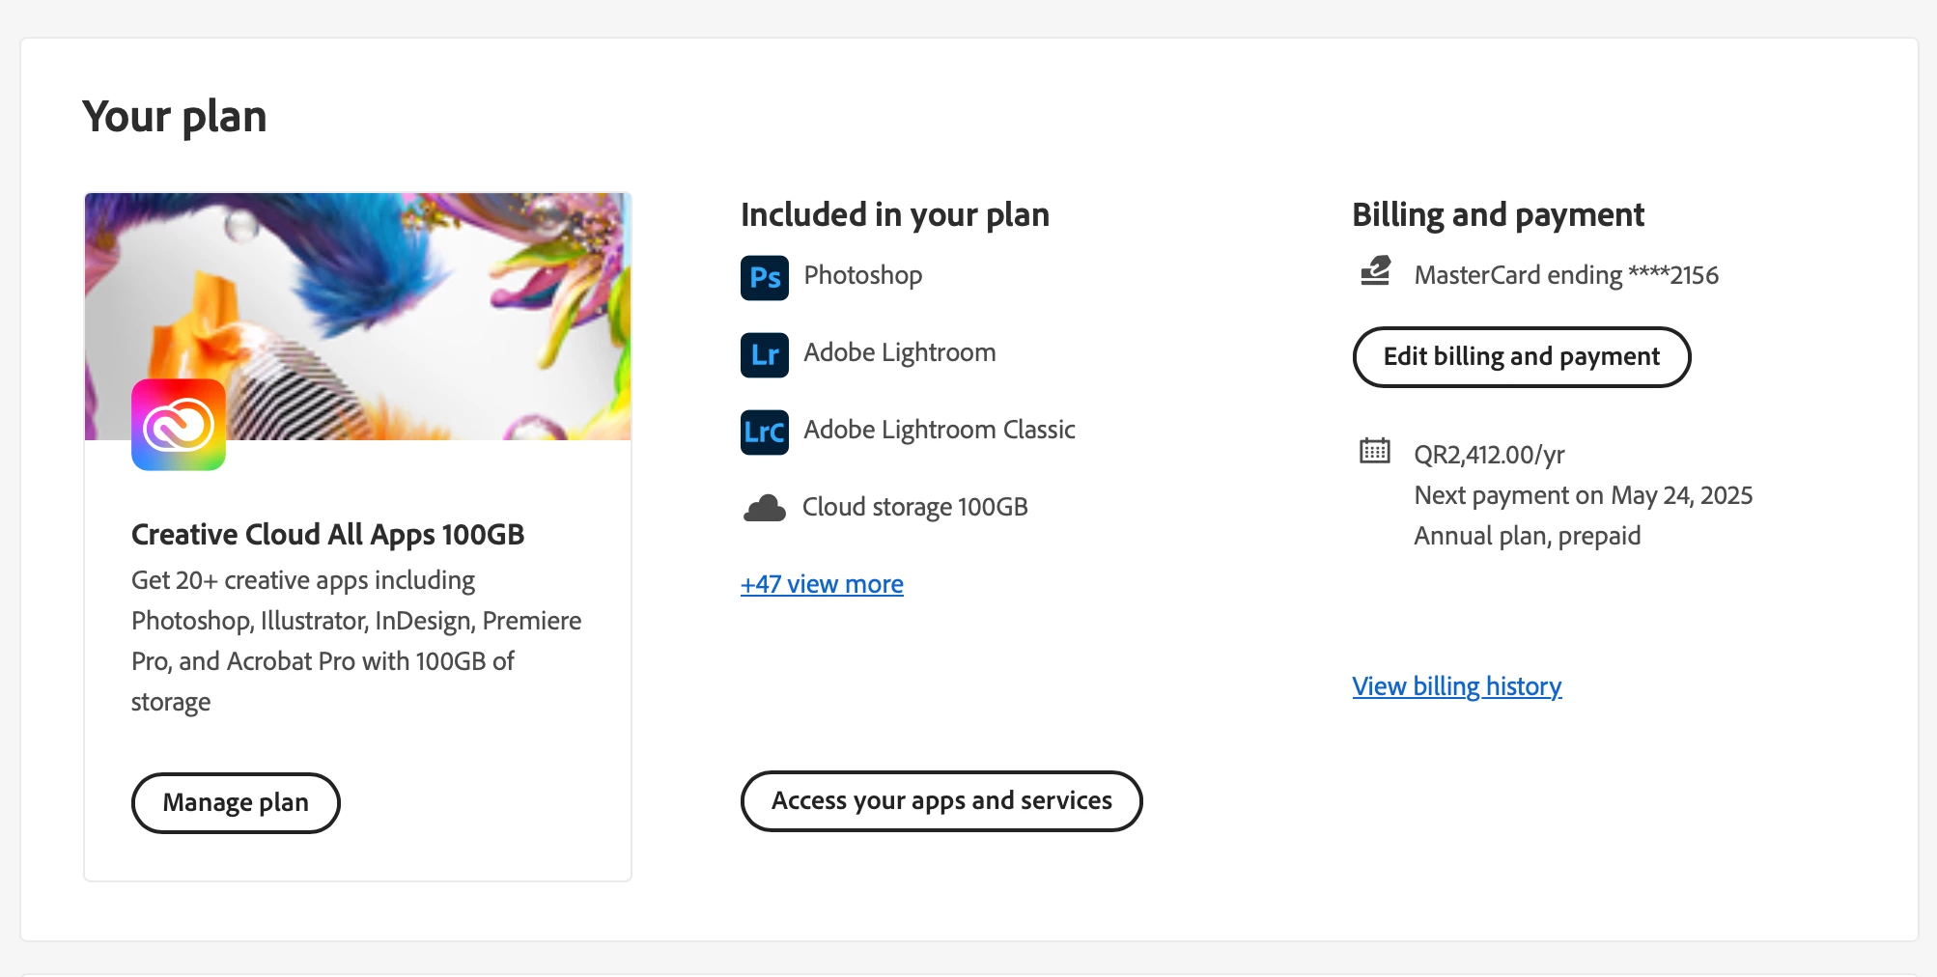Open View billing history link
Screen dimensions: 1937x977
coord(1456,686)
